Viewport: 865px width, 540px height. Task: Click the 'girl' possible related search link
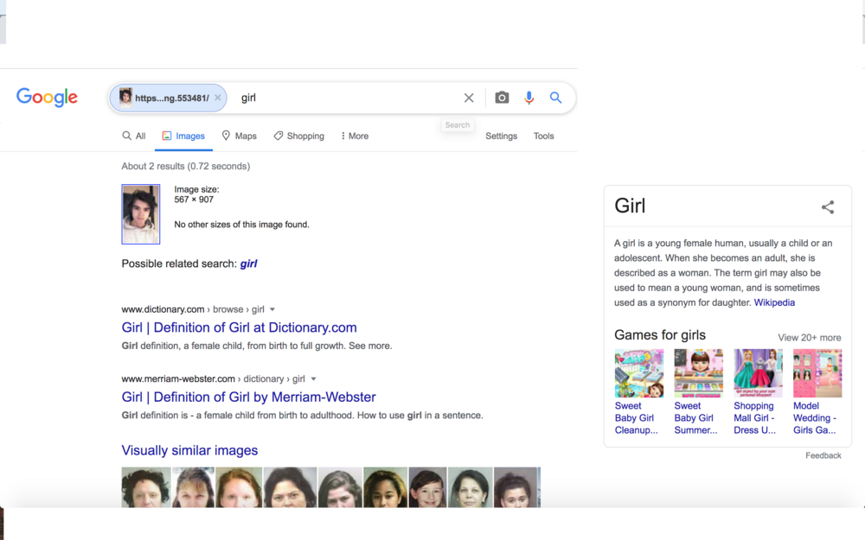point(249,264)
